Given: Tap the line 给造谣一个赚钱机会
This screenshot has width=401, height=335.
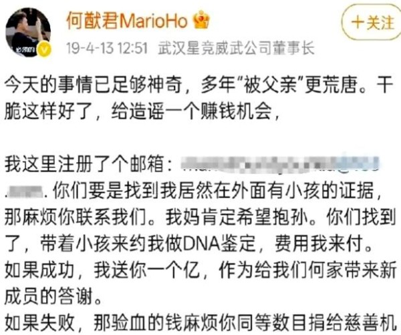Looking at the screenshot, I should (x=191, y=111).
